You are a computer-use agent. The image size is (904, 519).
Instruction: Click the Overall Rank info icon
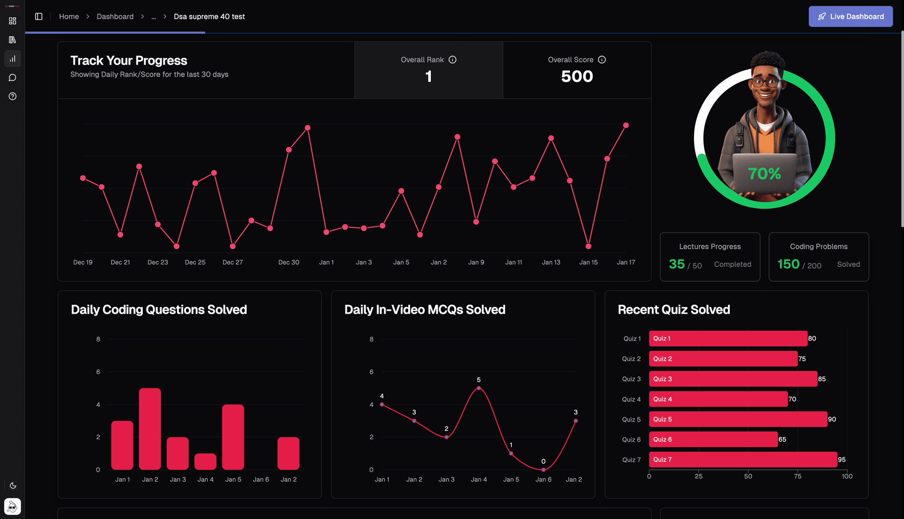[x=452, y=60]
